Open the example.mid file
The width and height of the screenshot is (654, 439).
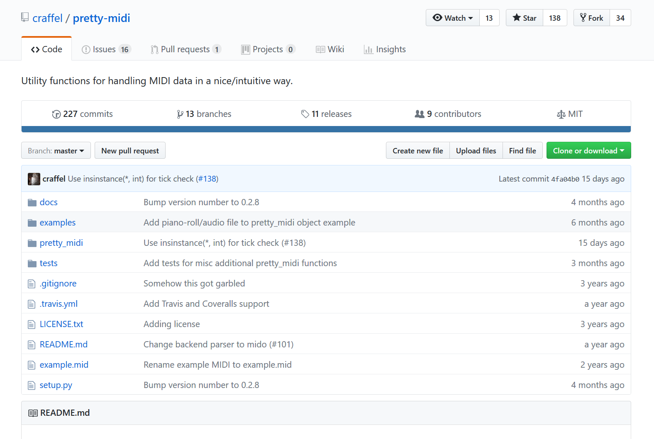[x=64, y=365]
